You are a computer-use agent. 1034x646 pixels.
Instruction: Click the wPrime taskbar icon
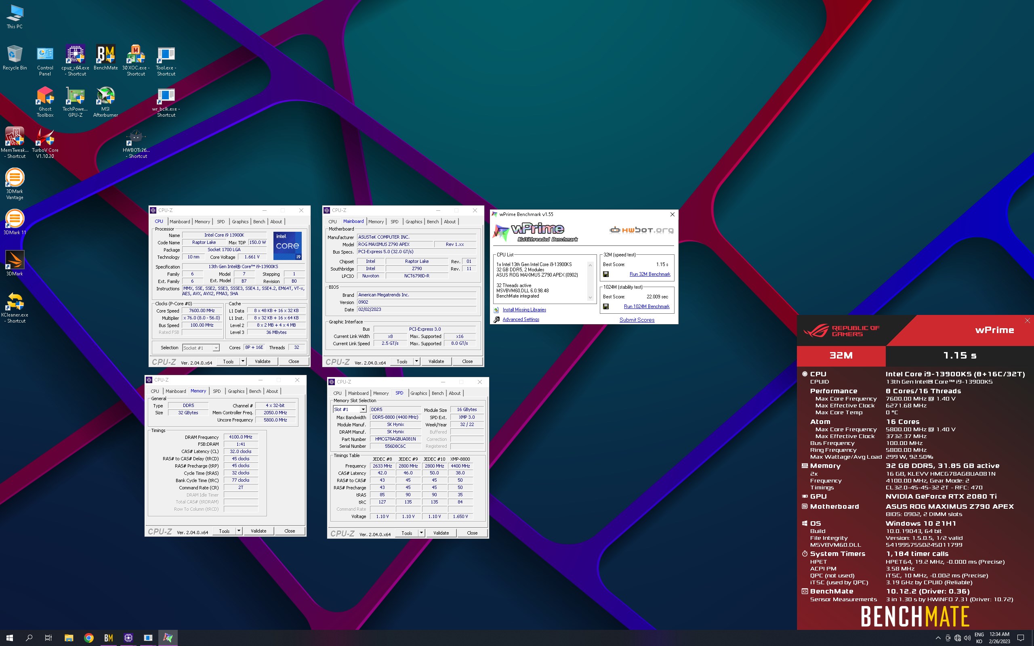tap(168, 638)
